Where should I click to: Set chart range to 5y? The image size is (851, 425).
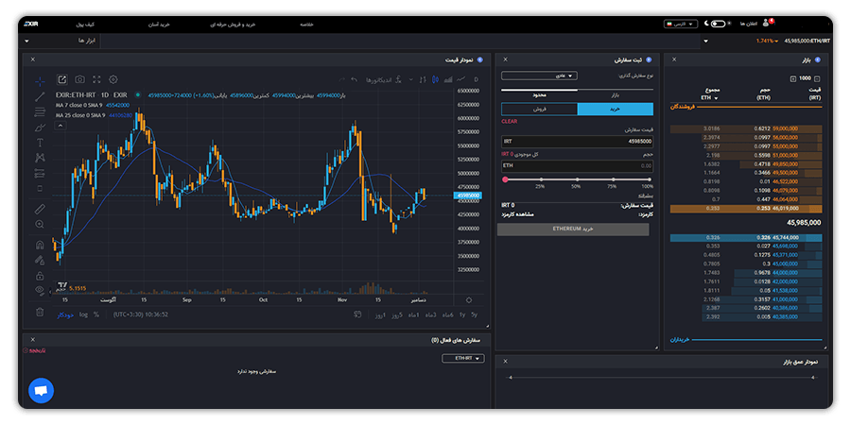(x=475, y=314)
